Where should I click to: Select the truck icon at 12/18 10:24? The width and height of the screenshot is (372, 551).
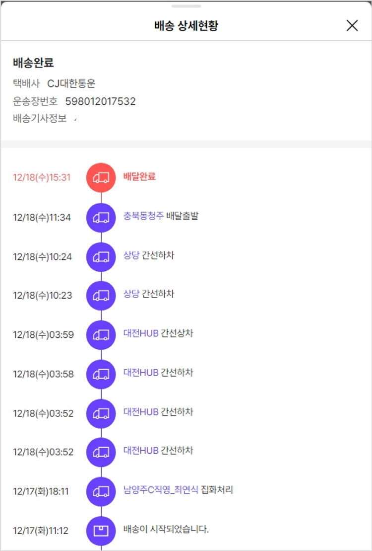pyautogui.click(x=101, y=256)
